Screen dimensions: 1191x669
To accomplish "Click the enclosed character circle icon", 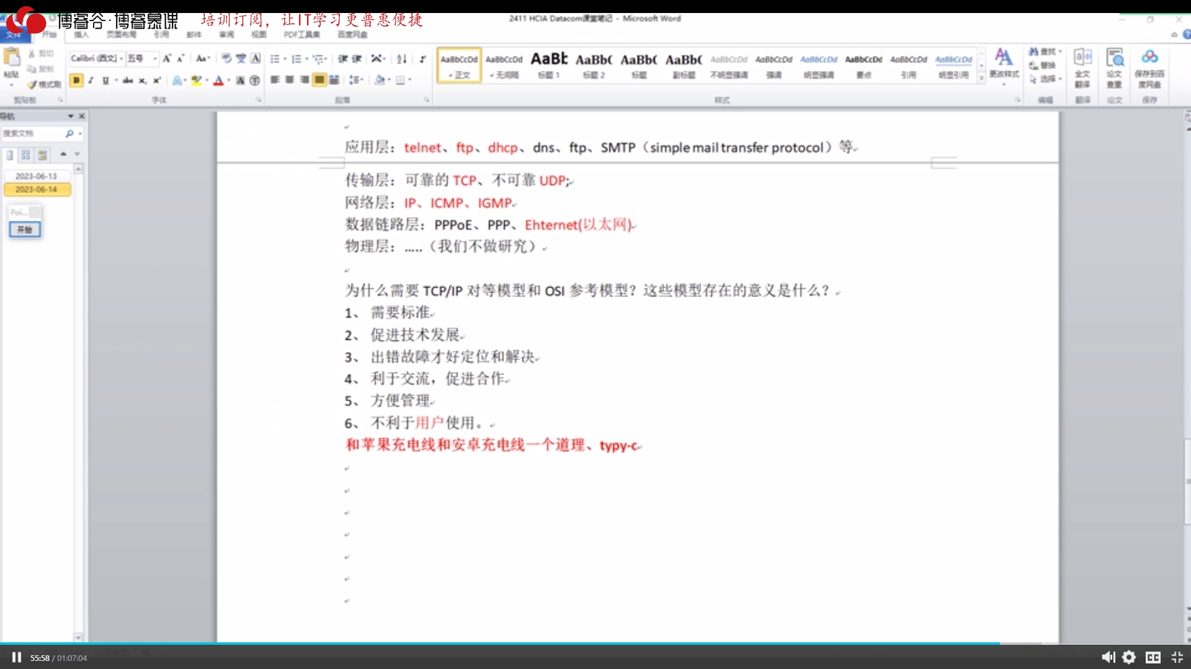I will 254,81.
